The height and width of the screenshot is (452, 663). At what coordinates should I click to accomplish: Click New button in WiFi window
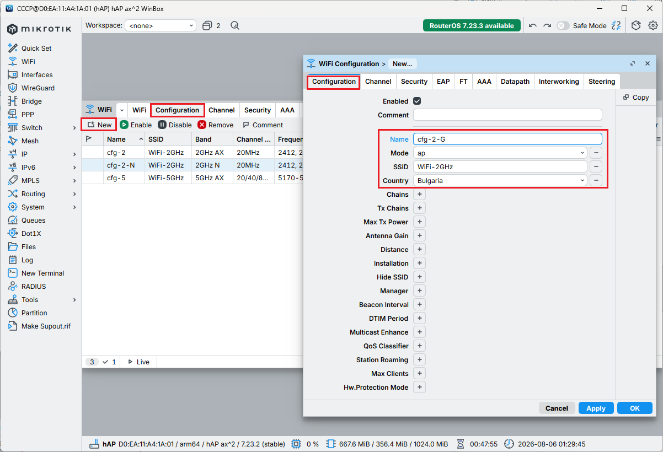pyautogui.click(x=99, y=125)
